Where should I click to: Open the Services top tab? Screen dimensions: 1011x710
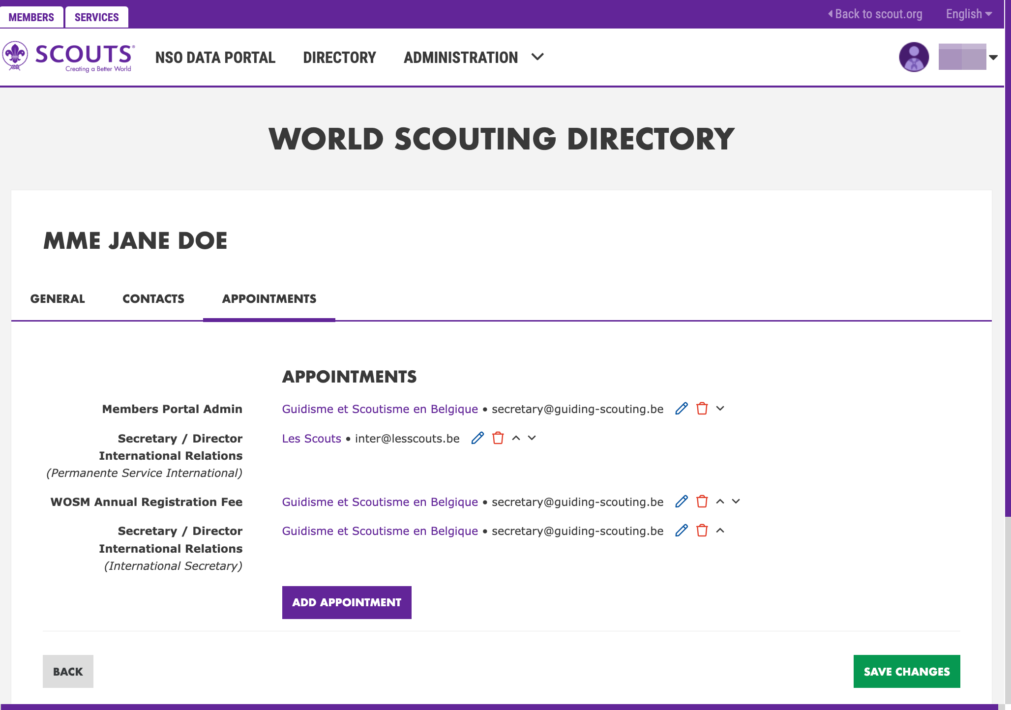pyautogui.click(x=97, y=17)
